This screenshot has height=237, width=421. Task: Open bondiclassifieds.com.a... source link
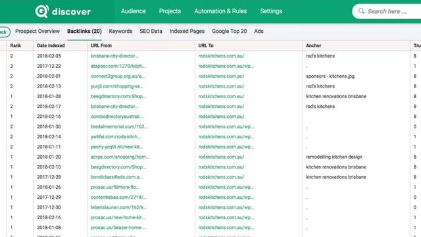pos(117,177)
